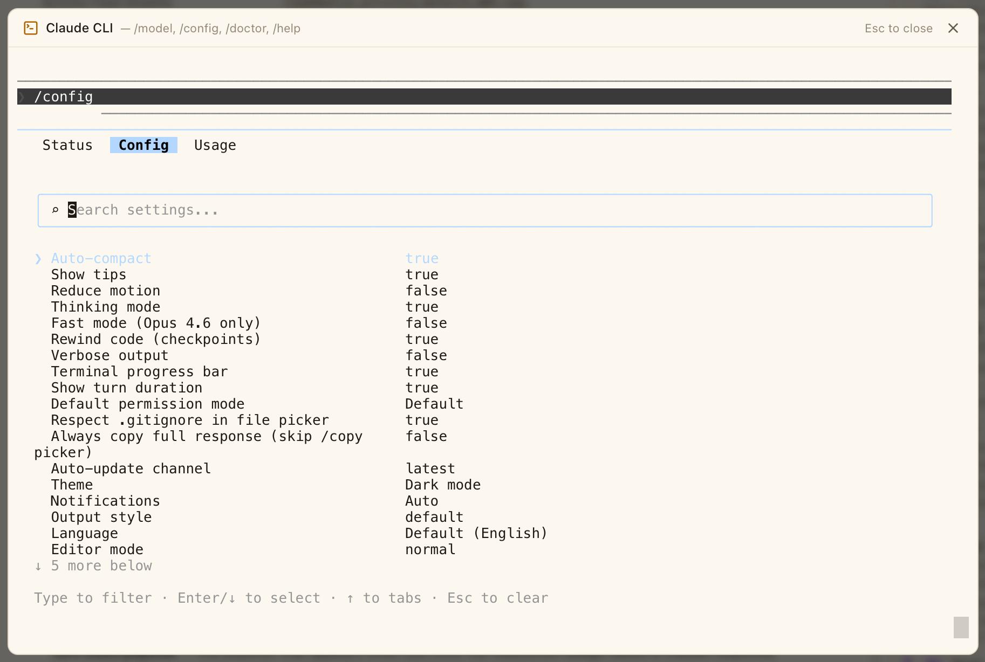
Task: Click the "5 more below" indicator
Action: tap(93, 566)
